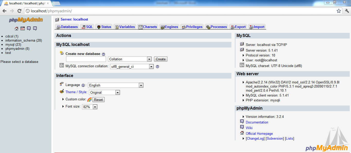Select the test database in sidebar
Viewport: 351px width, 153px height.
tap(8, 53)
